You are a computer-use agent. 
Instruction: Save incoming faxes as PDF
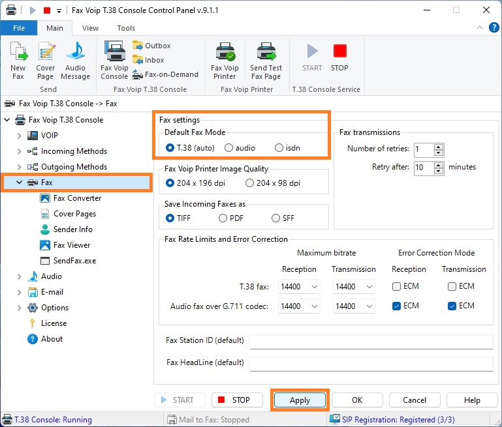point(231,218)
